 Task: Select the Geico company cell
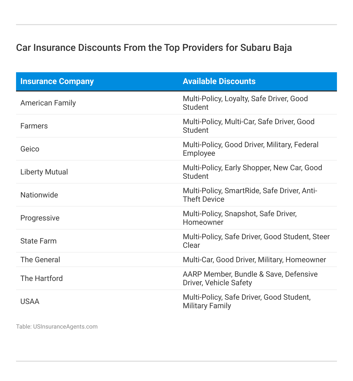point(30,149)
